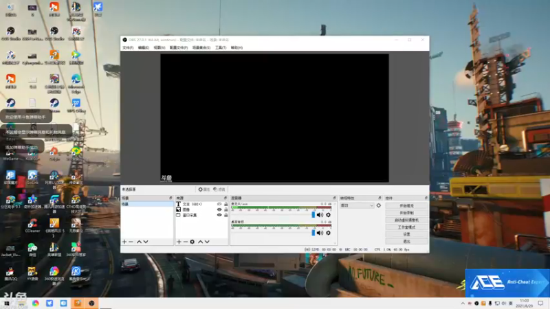Screen dimensions: 550x309
Task: Enable 工作室模式 studio mode
Action: pyautogui.click(x=406, y=227)
